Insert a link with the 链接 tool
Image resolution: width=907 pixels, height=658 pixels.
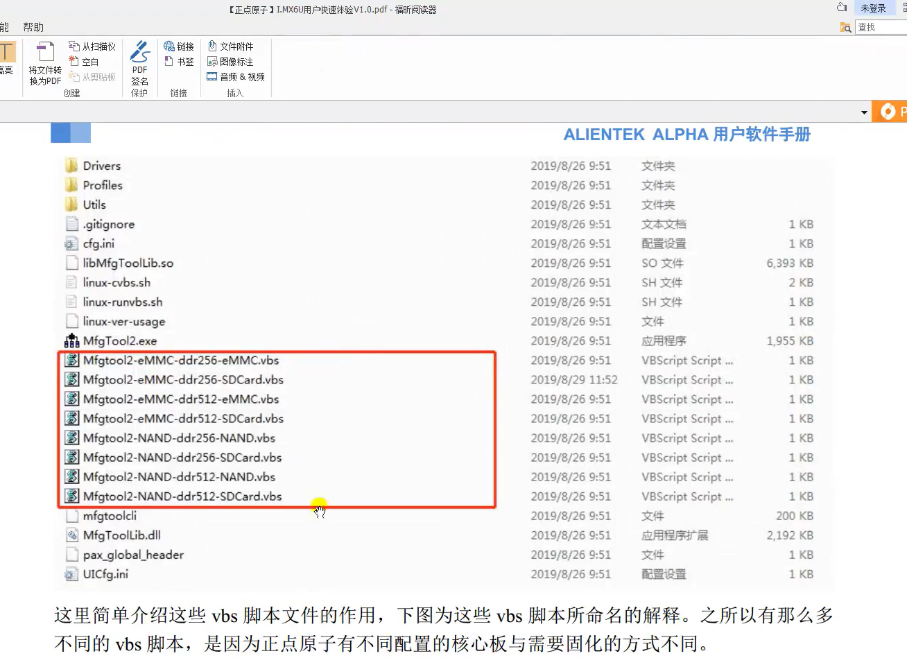coord(179,46)
